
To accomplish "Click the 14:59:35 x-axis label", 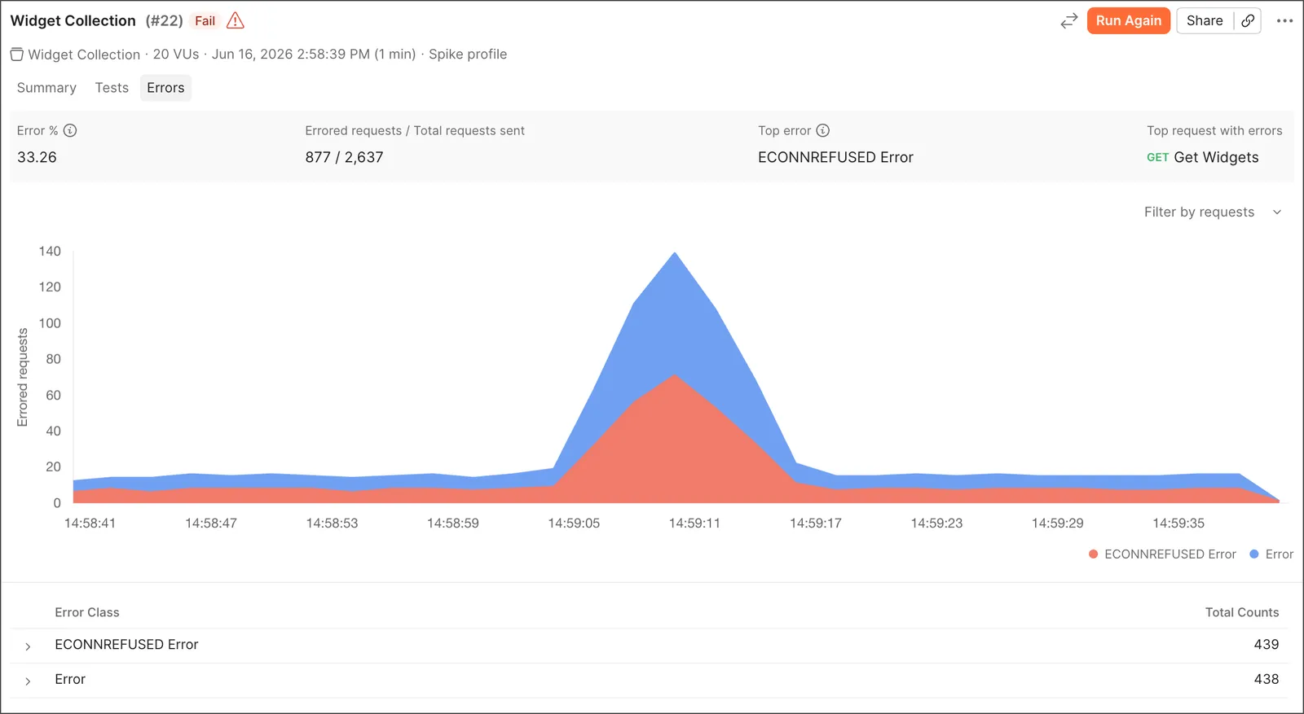I will tap(1178, 523).
